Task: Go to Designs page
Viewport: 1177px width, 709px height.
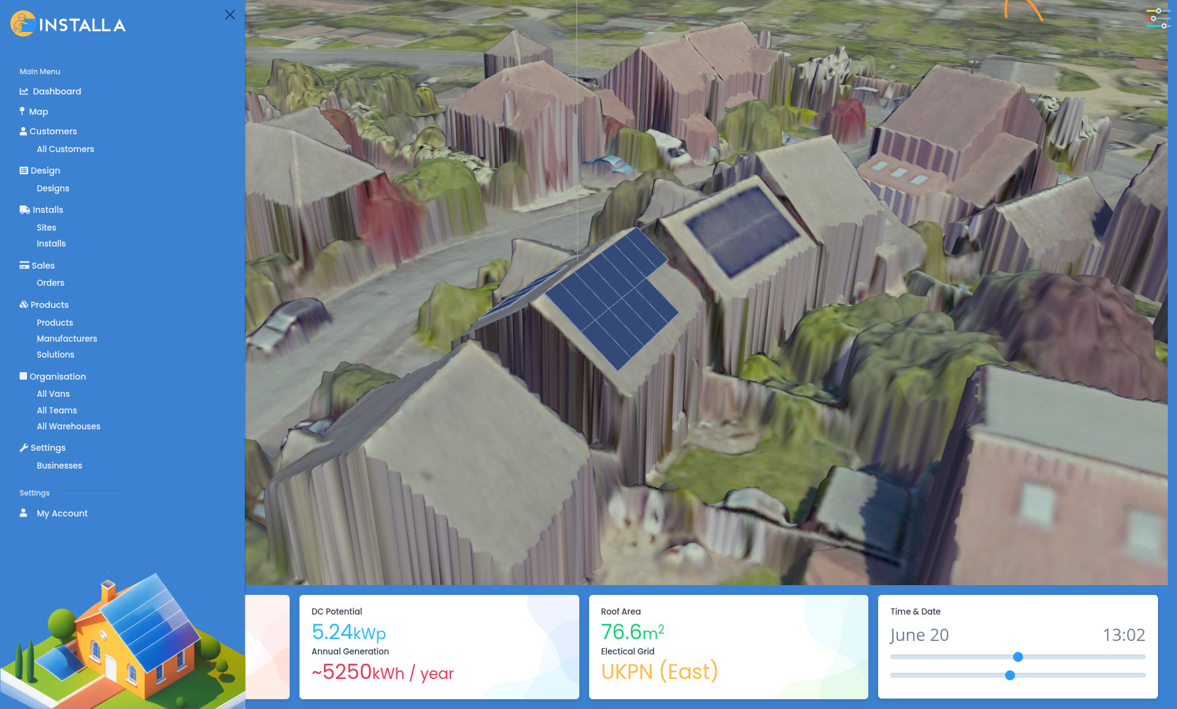Action: (53, 188)
